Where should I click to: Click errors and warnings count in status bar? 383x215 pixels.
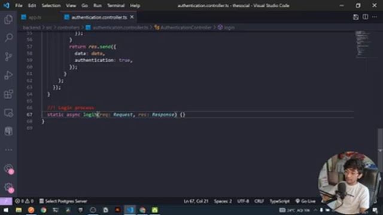[24, 201]
